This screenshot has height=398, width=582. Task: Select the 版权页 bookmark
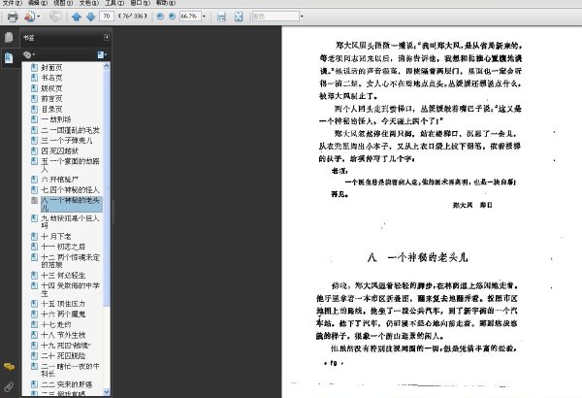[51, 88]
